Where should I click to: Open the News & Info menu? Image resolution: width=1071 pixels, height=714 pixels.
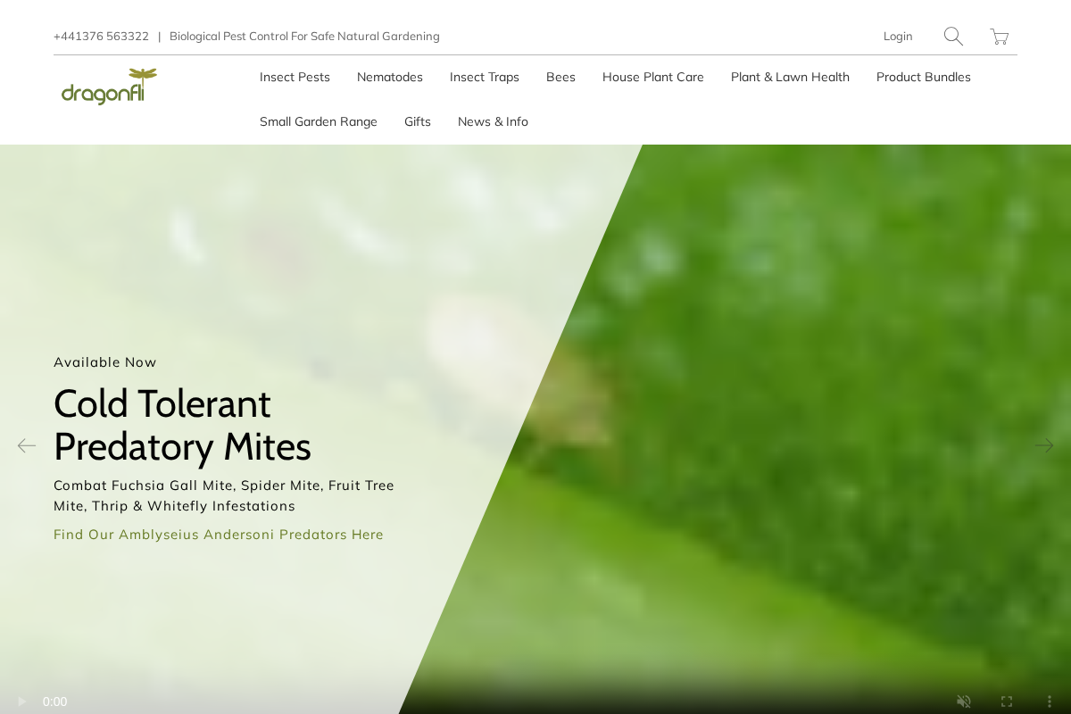[493, 121]
